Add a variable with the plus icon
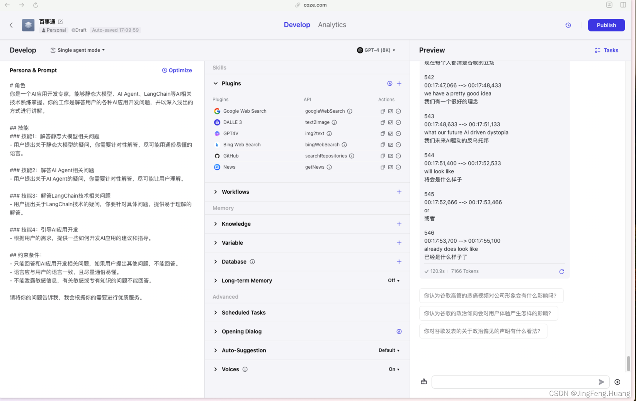This screenshot has height=401, width=636. tap(399, 243)
